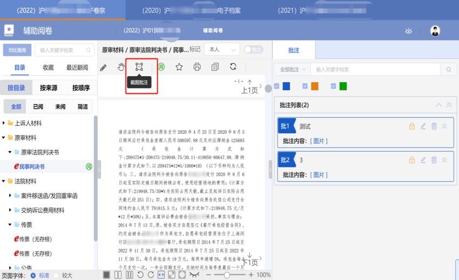Favorite the document with star icon
The image size is (459, 280).
[179, 67]
